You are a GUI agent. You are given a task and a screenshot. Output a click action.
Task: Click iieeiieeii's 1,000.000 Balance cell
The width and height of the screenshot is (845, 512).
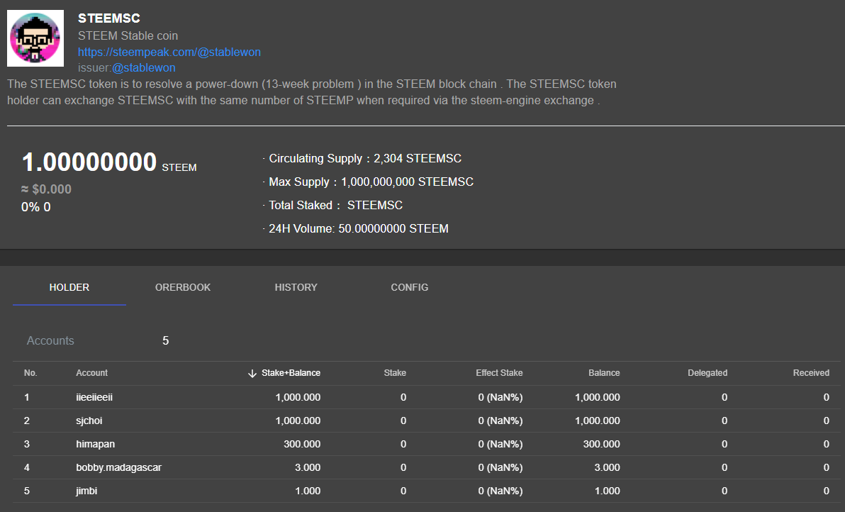[x=597, y=397]
